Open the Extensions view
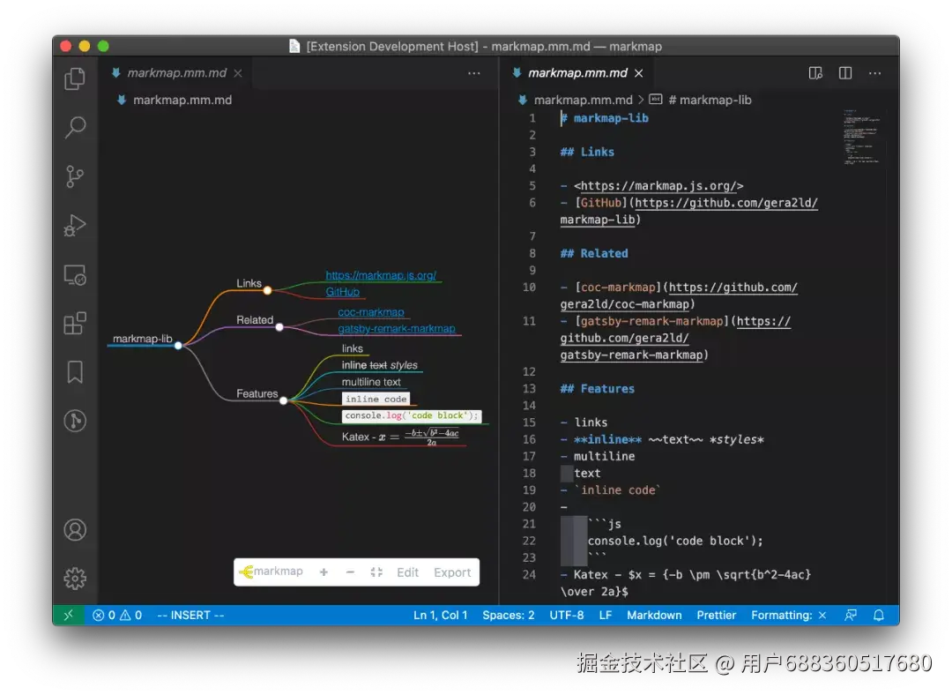952x695 pixels. (x=75, y=323)
